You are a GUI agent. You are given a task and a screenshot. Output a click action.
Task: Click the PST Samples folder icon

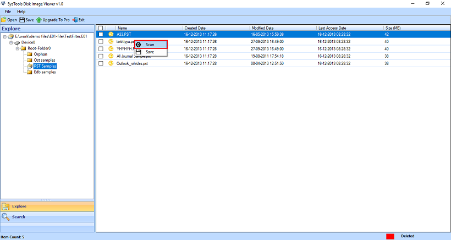(x=29, y=66)
